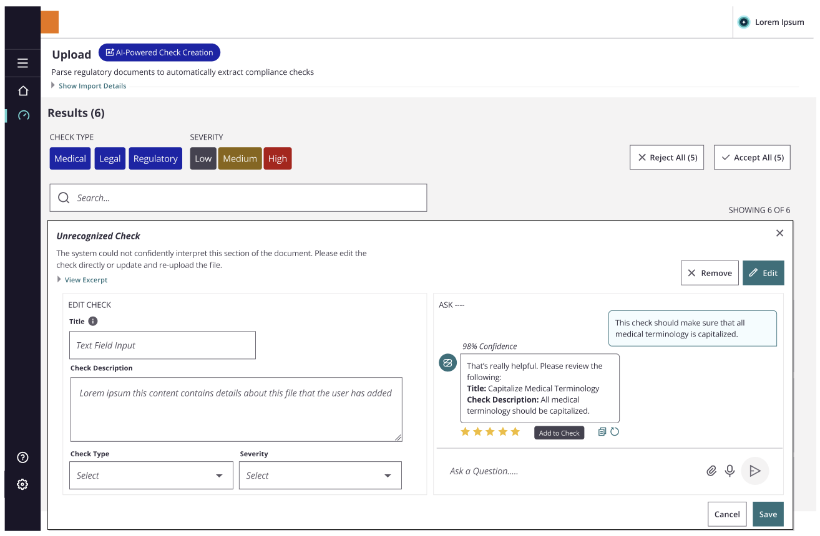Click the paperclip attach icon in chat
The height and width of the screenshot is (536, 820).
711,471
